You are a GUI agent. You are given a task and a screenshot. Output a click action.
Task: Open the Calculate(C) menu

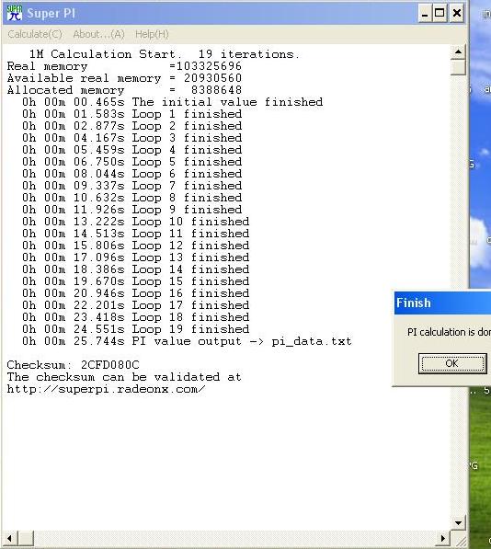(x=35, y=34)
